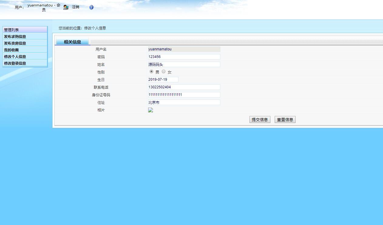Viewport: 383px width, 225px height.
Task: Click the broken photo placeholder in 相片 row
Action: (151, 110)
